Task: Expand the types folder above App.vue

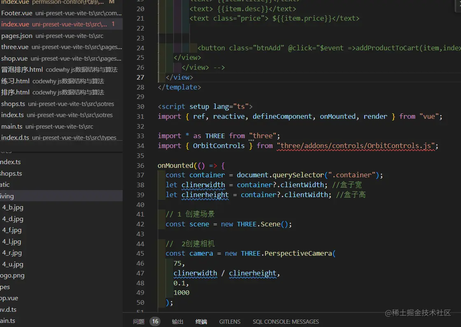Action: click(5, 287)
